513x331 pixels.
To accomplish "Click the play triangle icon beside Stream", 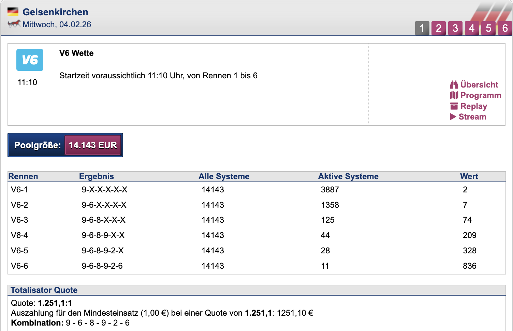I will click(x=453, y=117).
